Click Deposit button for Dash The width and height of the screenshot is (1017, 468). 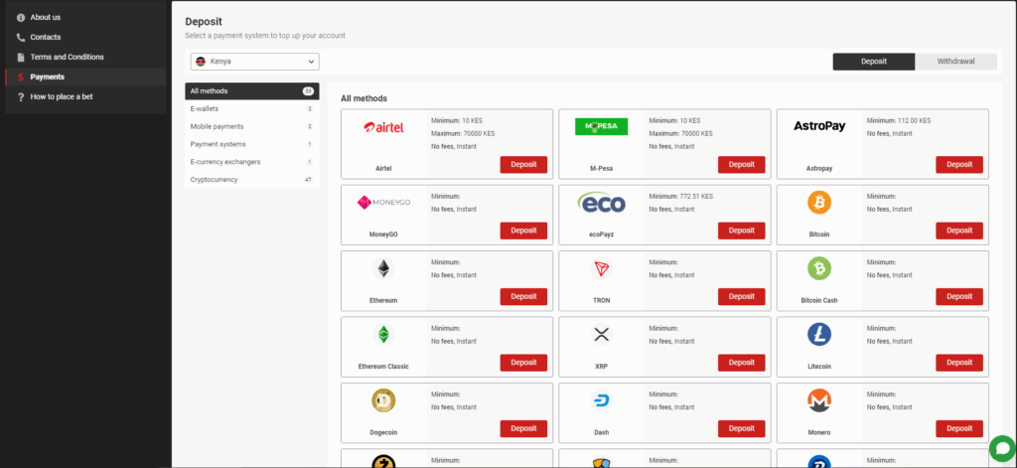click(x=741, y=429)
